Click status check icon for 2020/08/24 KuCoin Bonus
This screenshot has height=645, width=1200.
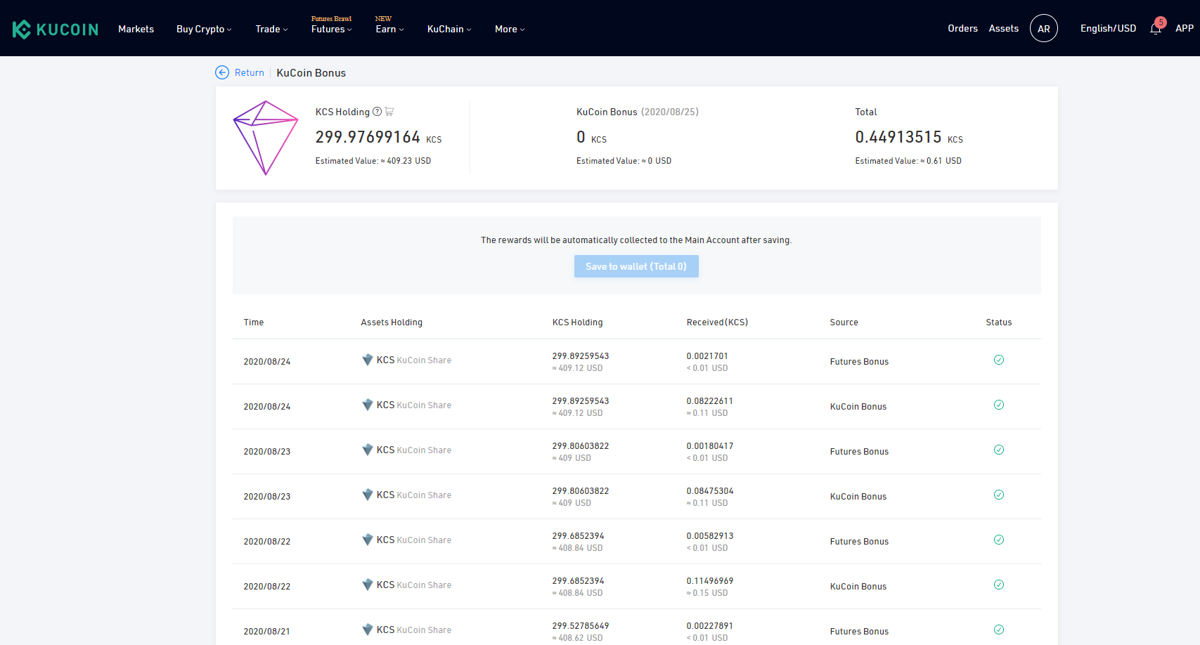click(x=998, y=405)
